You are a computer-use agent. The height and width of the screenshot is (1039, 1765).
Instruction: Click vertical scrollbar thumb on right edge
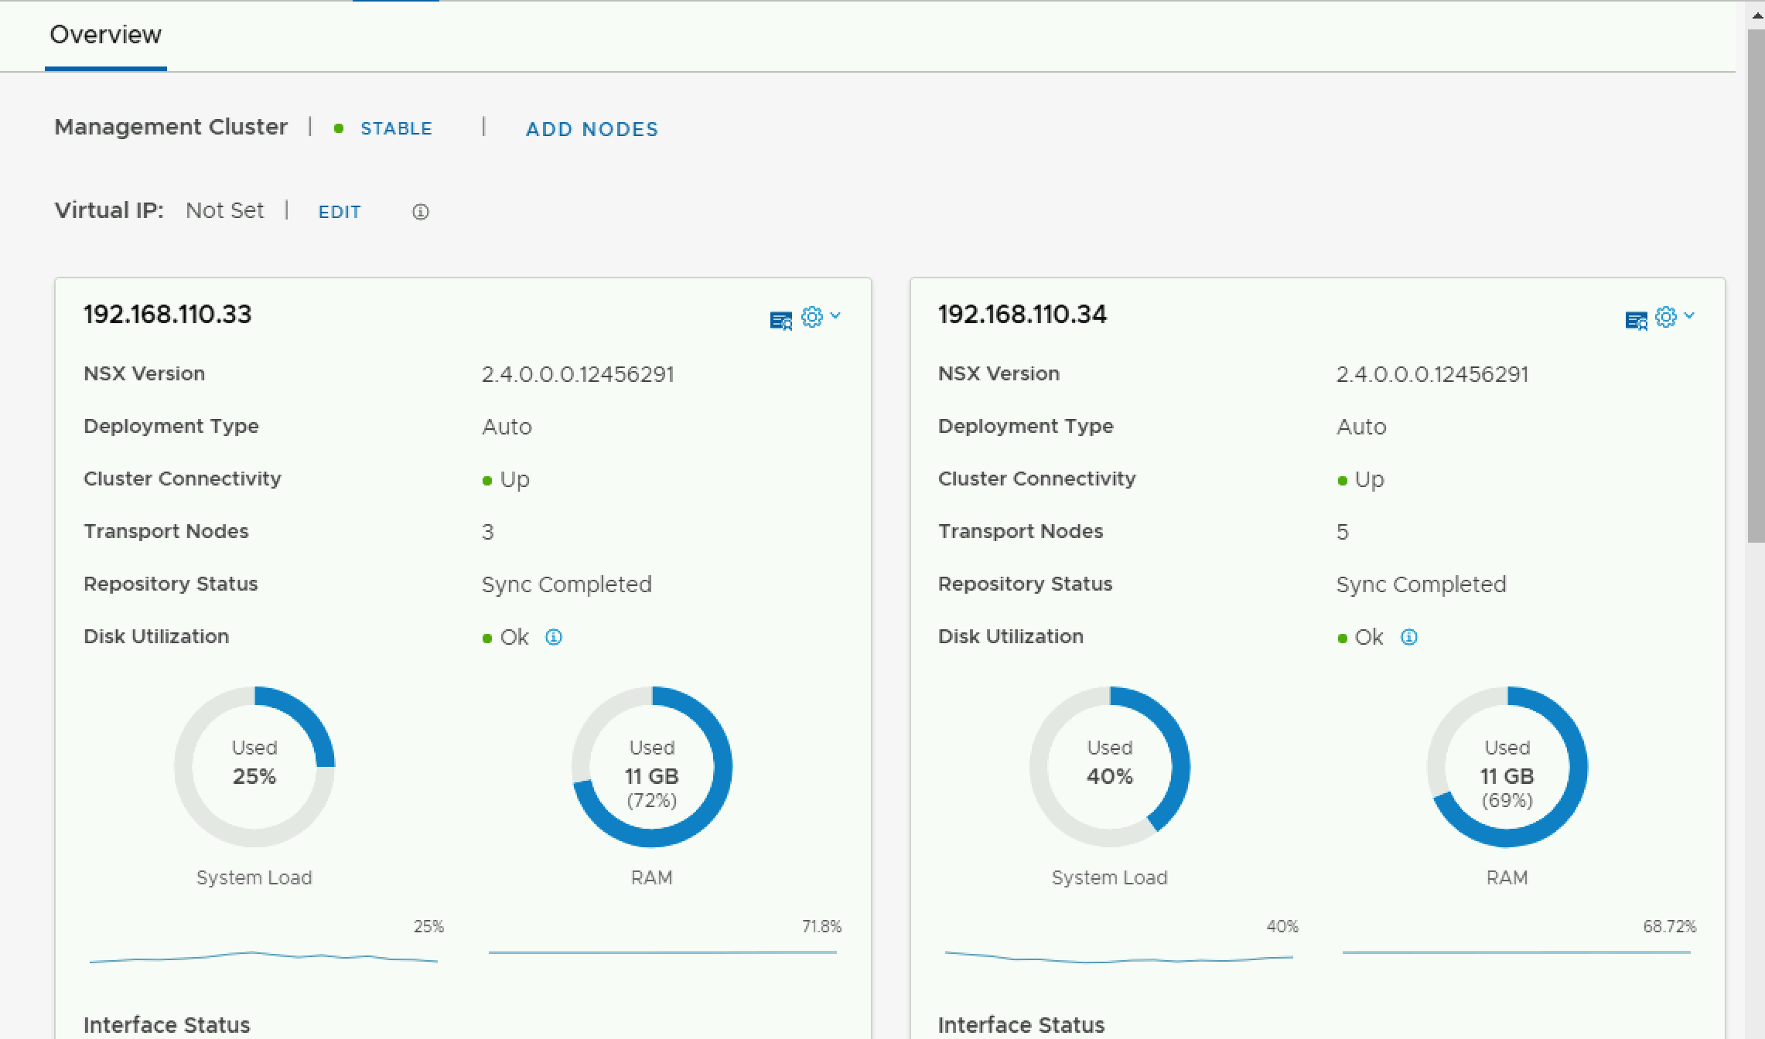pyautogui.click(x=1756, y=286)
